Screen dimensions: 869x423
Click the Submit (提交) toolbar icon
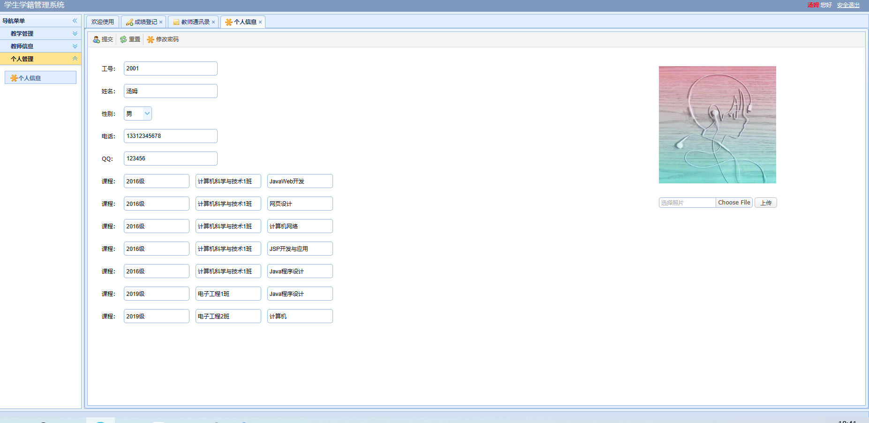pos(97,39)
